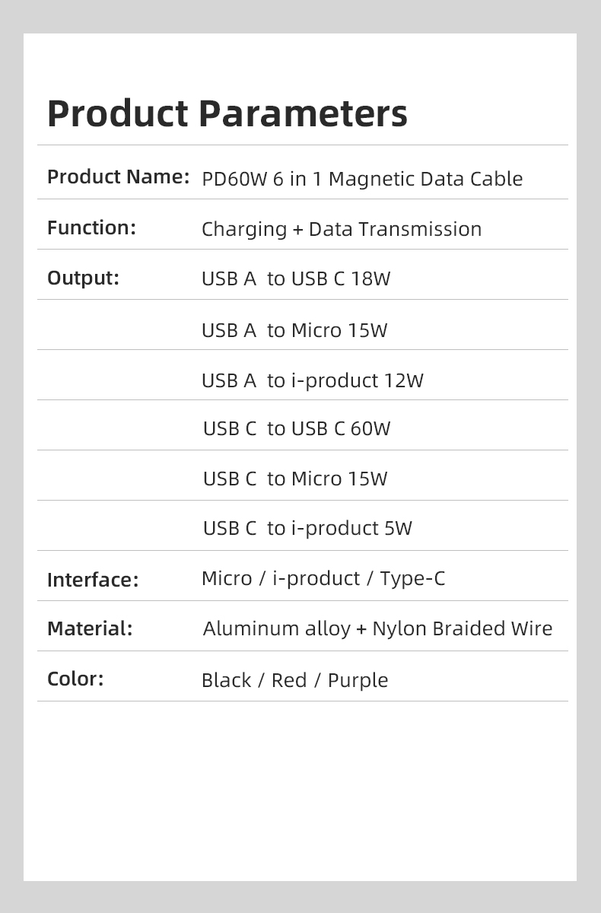Click the word Type-C in Interface row
601x913 pixels.
[x=412, y=578]
